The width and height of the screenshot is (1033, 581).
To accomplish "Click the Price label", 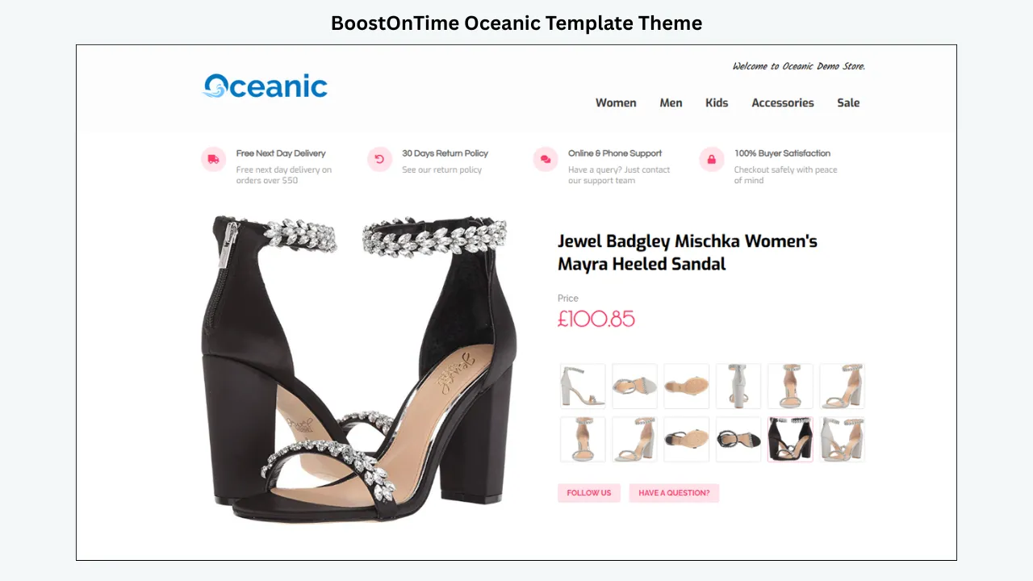I will tap(568, 299).
